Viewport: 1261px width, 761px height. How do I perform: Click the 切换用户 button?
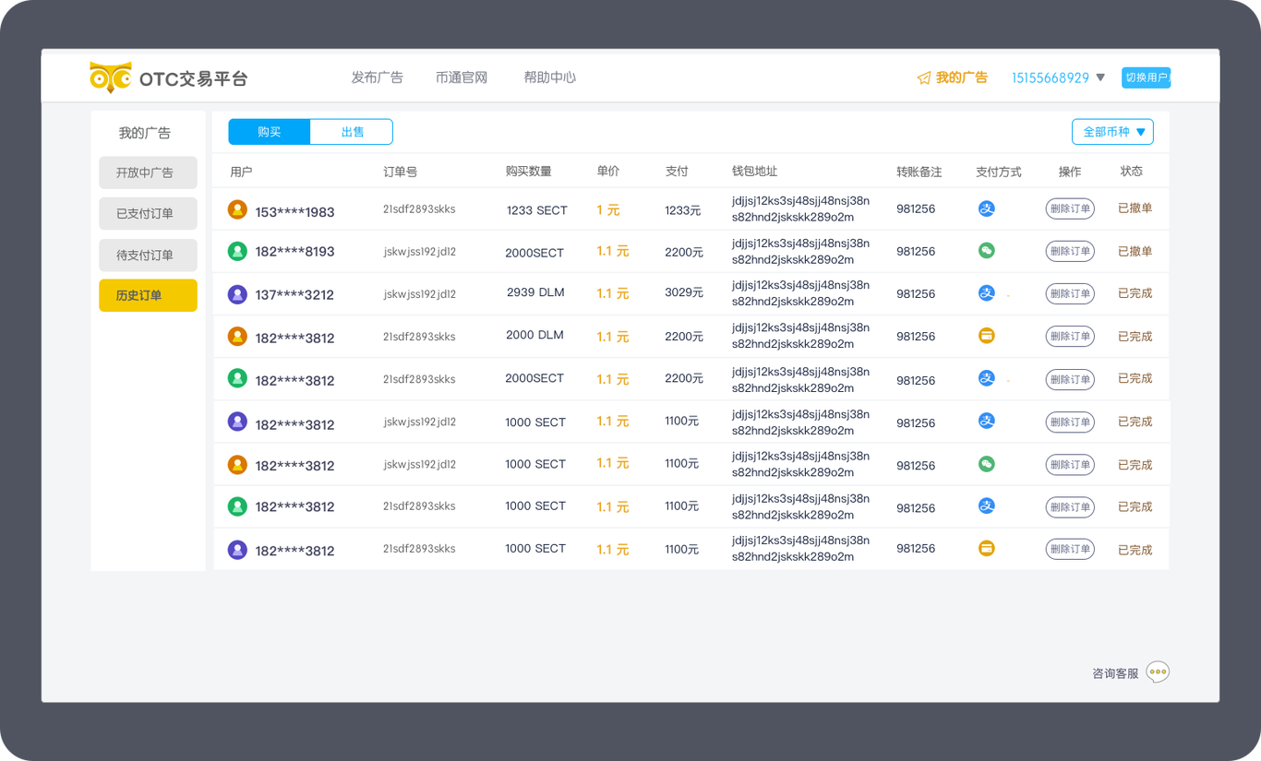(x=1147, y=78)
